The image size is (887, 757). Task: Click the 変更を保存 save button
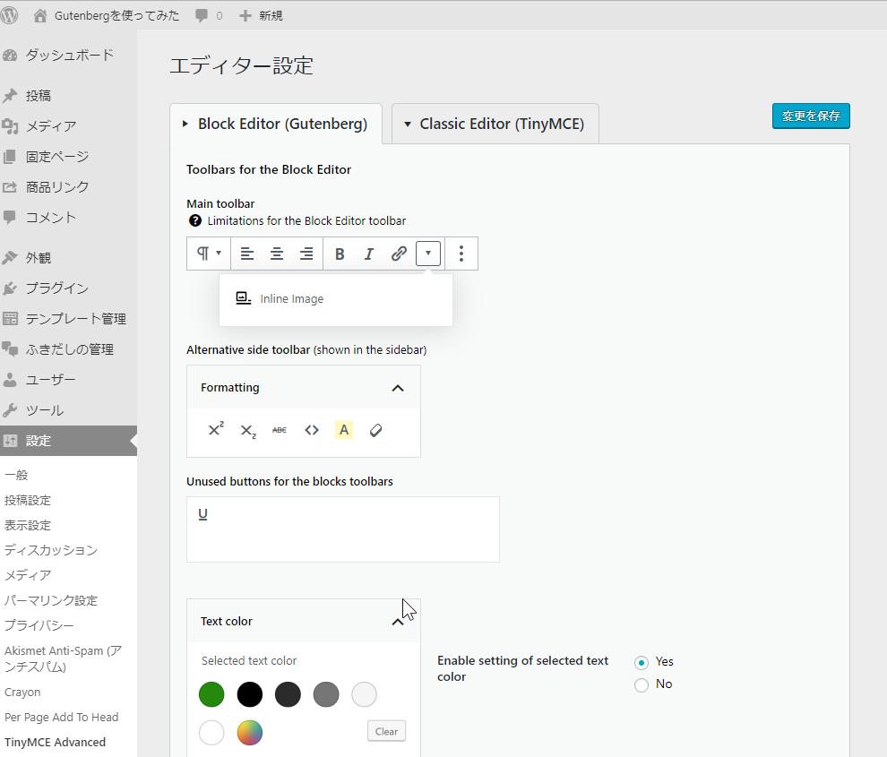tap(811, 116)
